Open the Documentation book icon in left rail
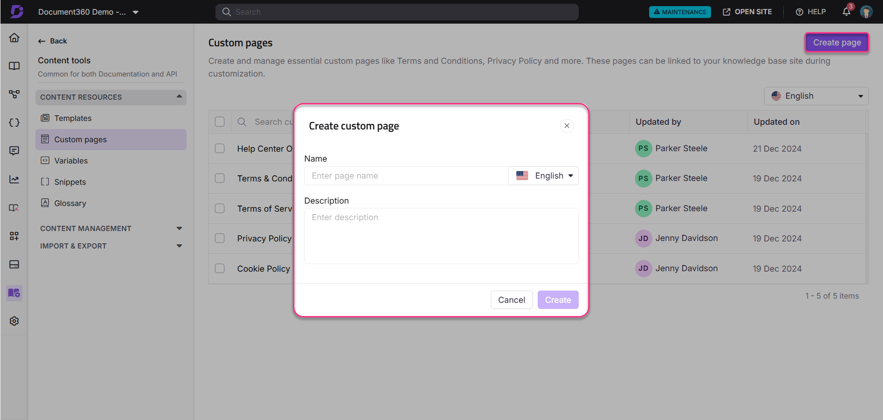Screen dimensions: 883x420 pyautogui.click(x=14, y=66)
